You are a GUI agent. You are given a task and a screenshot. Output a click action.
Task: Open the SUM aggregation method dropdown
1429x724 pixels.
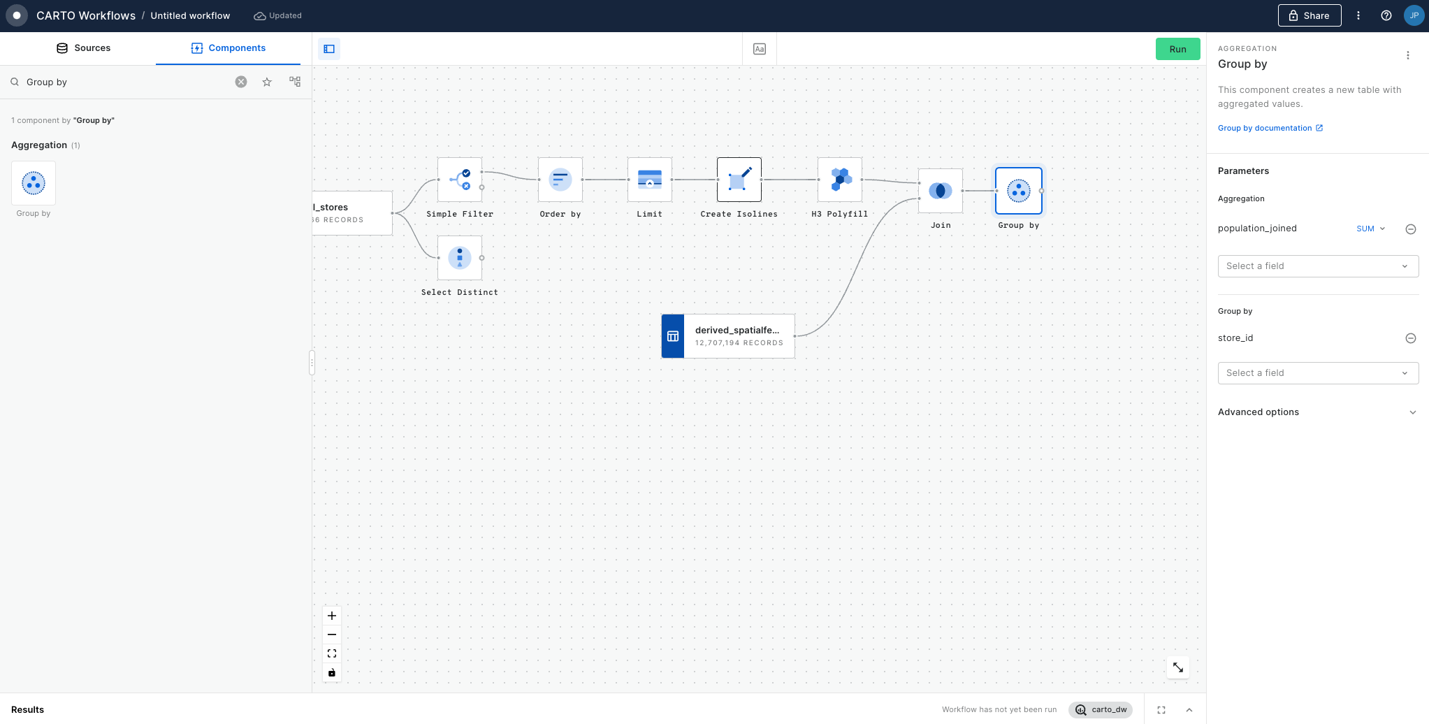(1370, 229)
